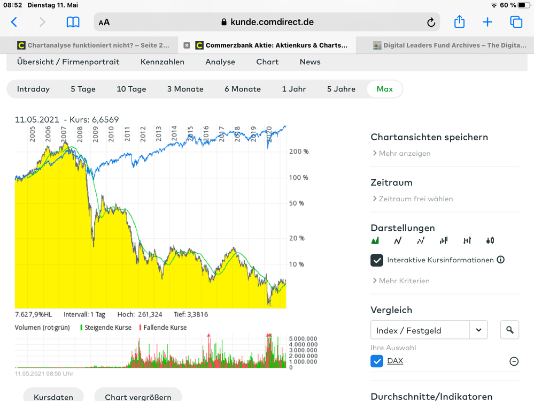Tap Safari share icon
The height and width of the screenshot is (401, 534).
pos(459,22)
